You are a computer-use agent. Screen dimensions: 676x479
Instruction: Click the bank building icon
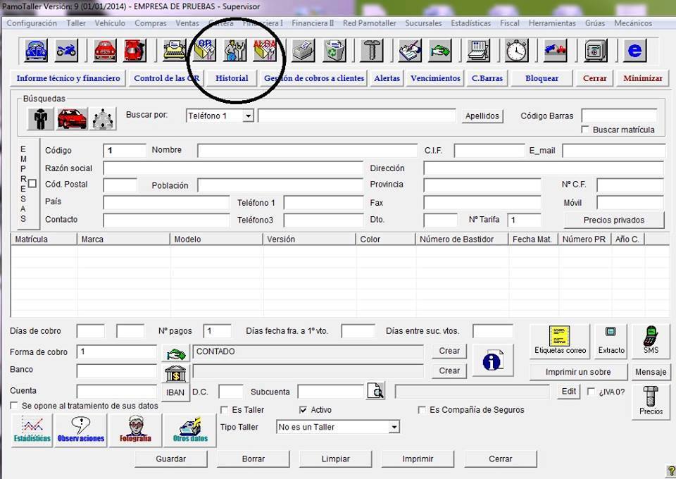(176, 373)
